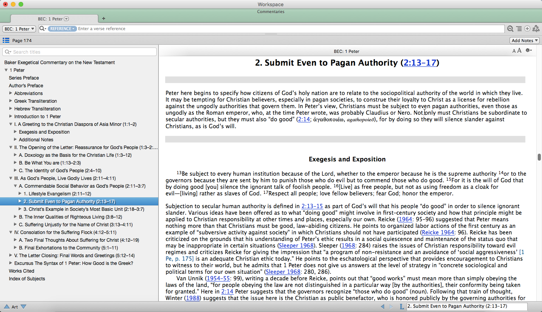
Task: Collapse section I. A Greeting to the Christian Diaspora
Action: pos(11,124)
